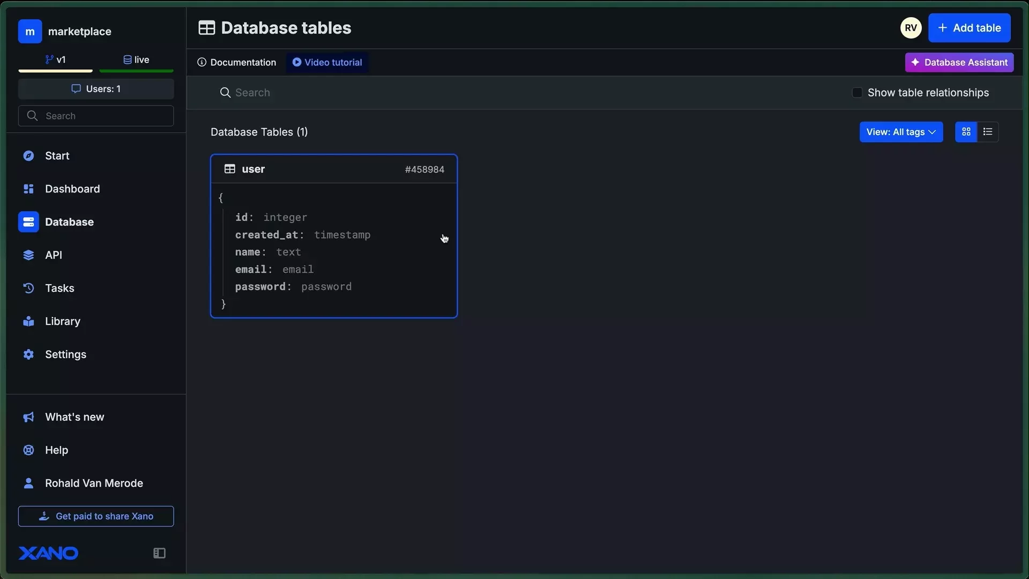Viewport: 1029px width, 579px height.
Task: Click Get paid to share Xano
Action: point(96,516)
